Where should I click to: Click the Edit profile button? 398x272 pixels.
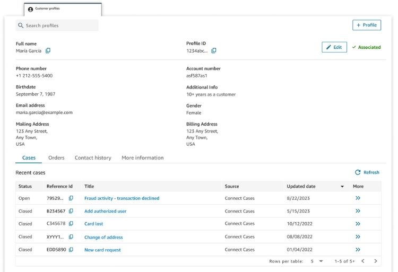click(x=334, y=47)
